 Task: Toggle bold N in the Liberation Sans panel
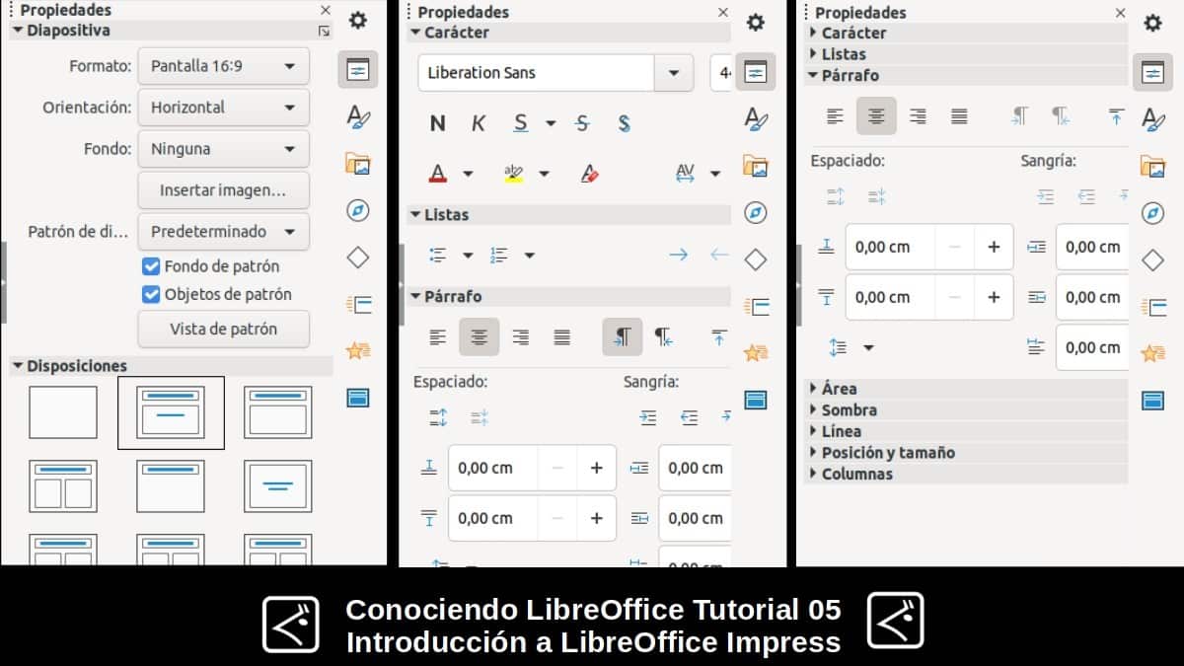click(x=438, y=123)
